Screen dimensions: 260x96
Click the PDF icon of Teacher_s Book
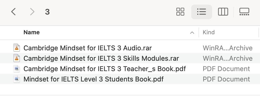click(x=17, y=69)
